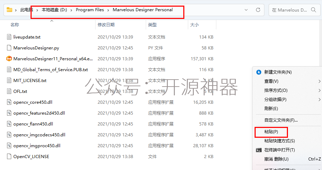Click file name MD_Global_Terms_of_Service.PUB.txt
322x170 pixels.
pyautogui.click(x=51, y=70)
